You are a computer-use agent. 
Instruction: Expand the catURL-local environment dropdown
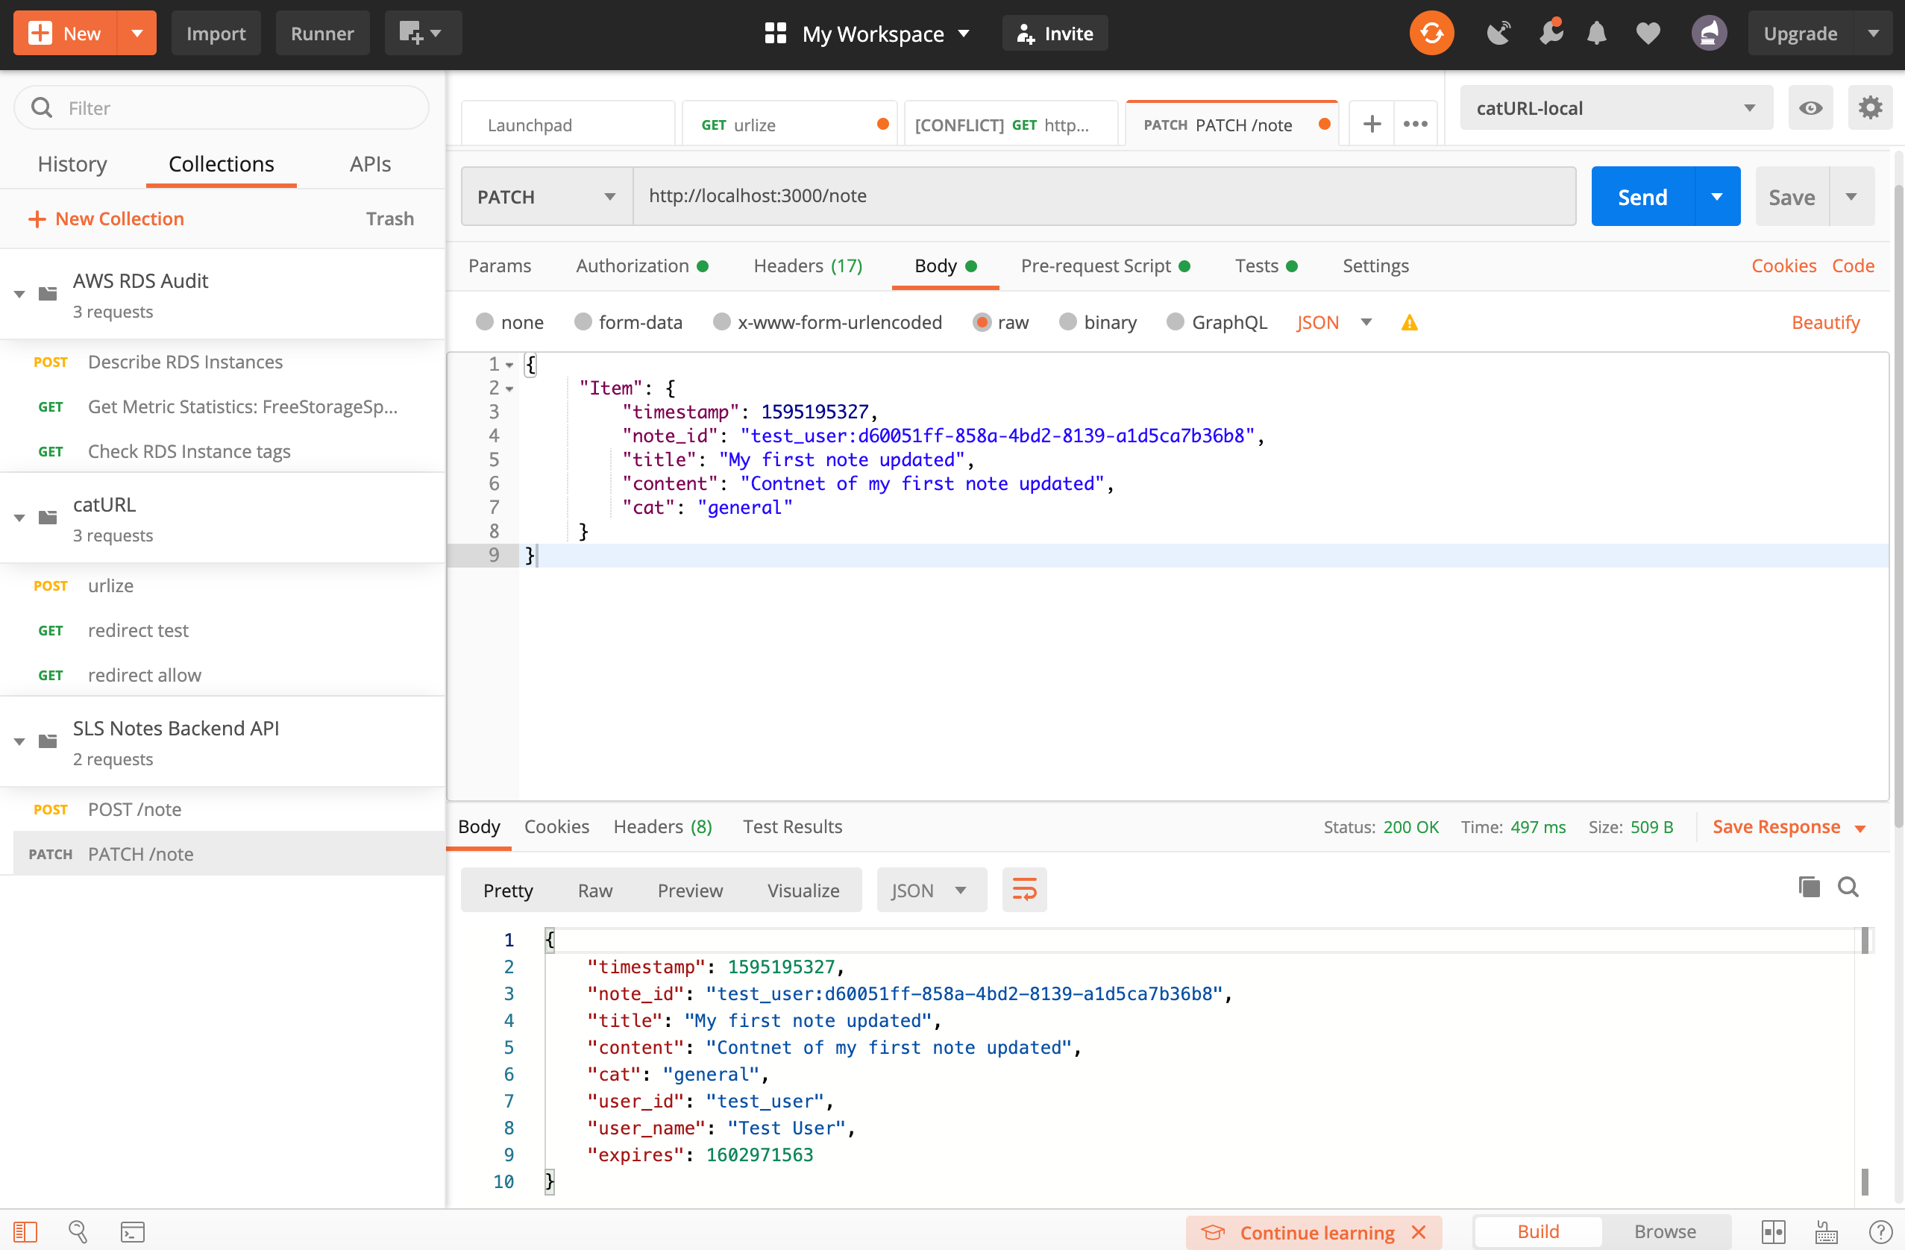tap(1616, 108)
